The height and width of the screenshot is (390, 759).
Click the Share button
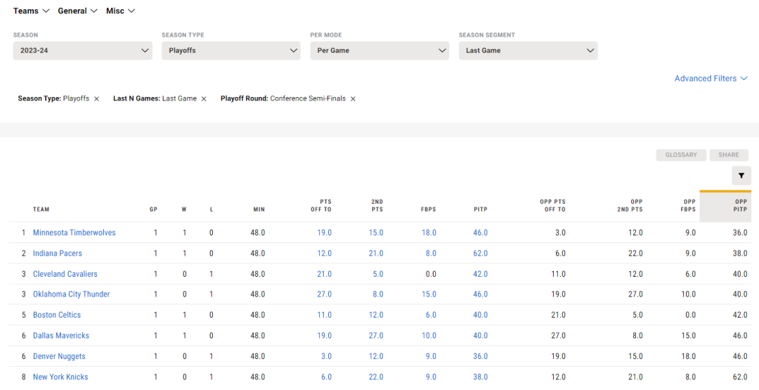tap(729, 155)
